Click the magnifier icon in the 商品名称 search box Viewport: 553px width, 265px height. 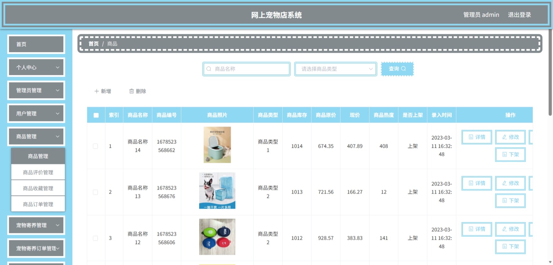coord(209,69)
